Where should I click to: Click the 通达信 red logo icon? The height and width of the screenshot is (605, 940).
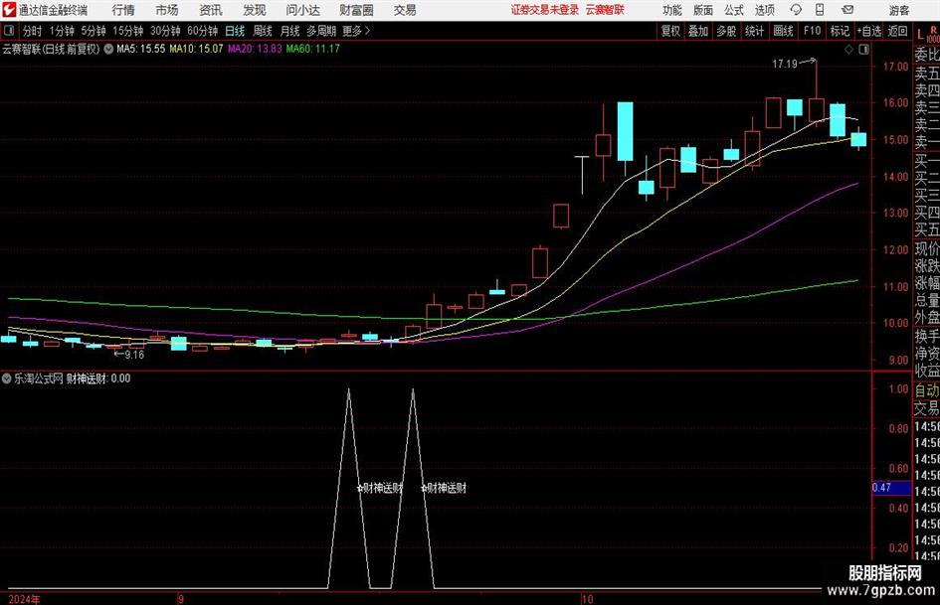pos(9,10)
